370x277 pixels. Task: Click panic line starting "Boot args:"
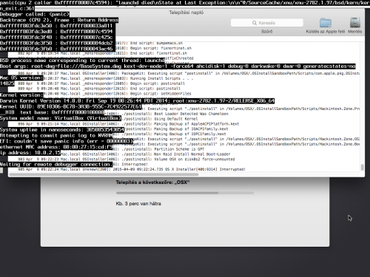(x=178, y=66)
